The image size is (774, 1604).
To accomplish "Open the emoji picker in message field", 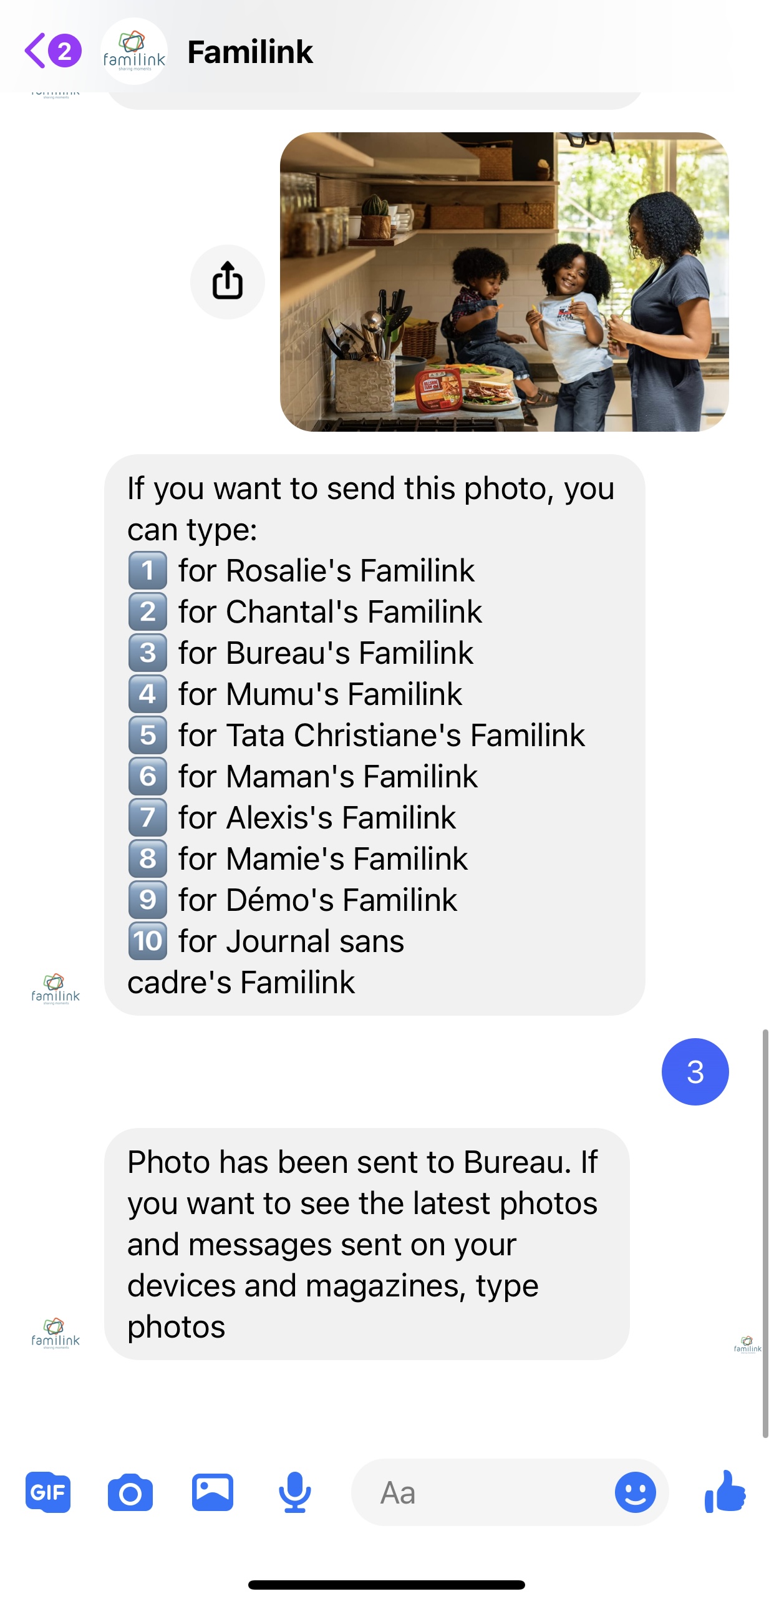I will pyautogui.click(x=635, y=1492).
